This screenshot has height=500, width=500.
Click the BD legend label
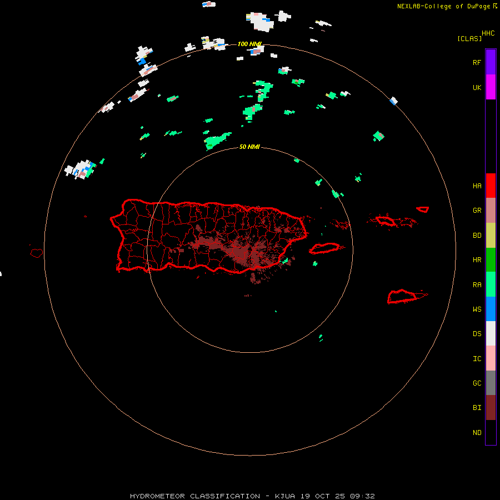tap(477, 236)
